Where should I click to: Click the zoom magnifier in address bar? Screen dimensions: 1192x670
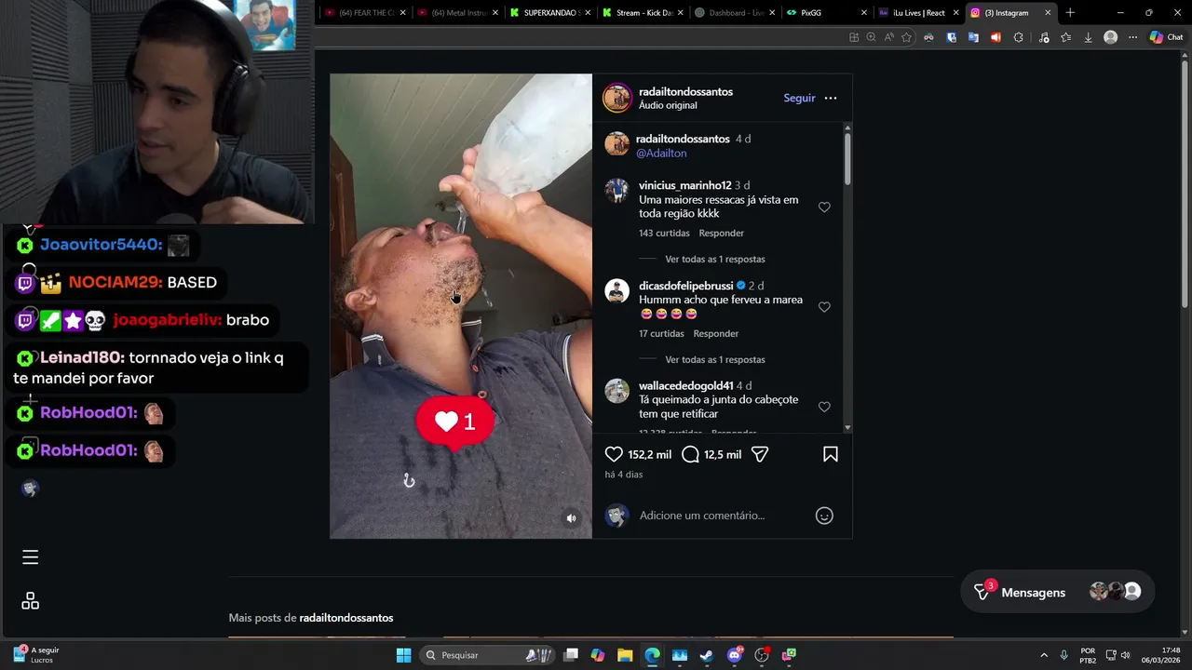871,37
